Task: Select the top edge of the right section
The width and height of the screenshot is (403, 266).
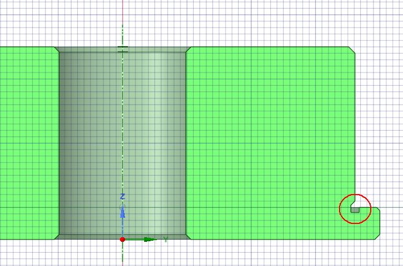Action: (x=271, y=47)
